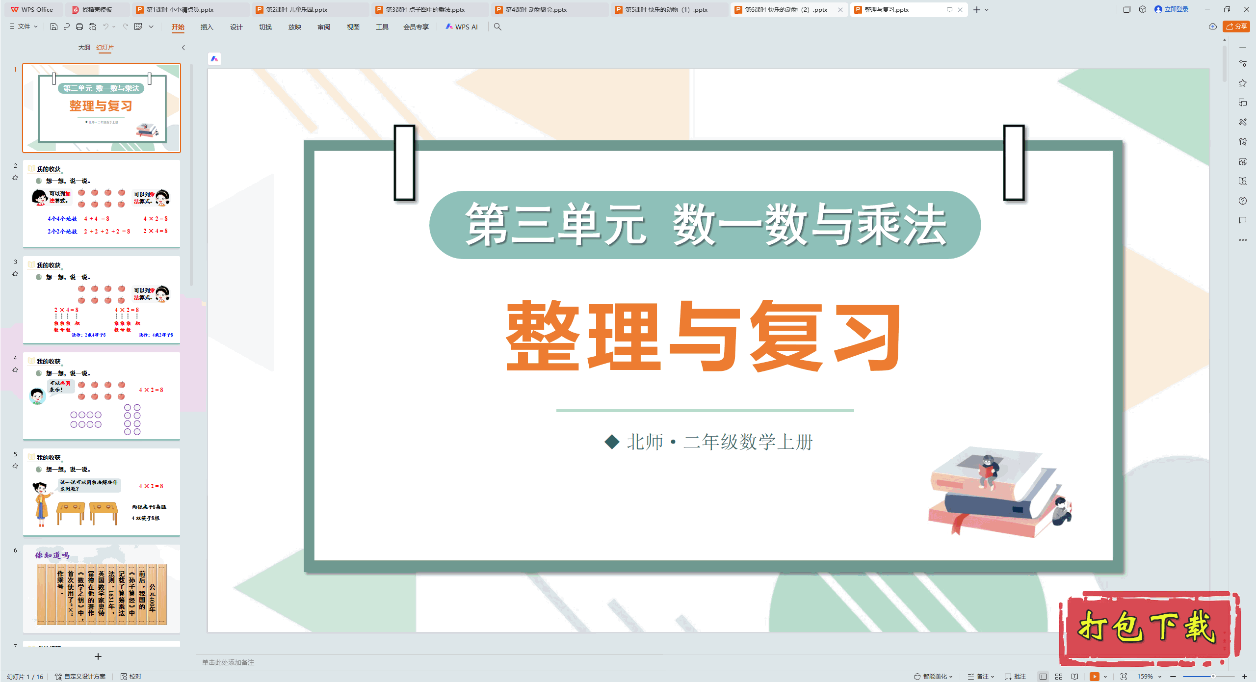Open the help question mark icon in right sidebar
Image resolution: width=1256 pixels, height=682 pixels.
click(x=1242, y=201)
